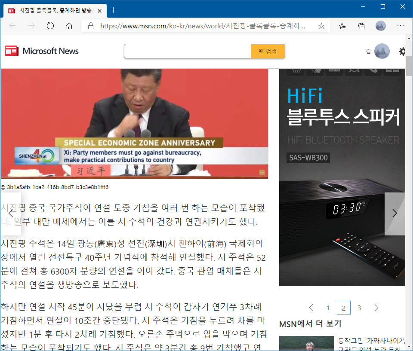Image resolution: width=413 pixels, height=351 pixels.
Task: Open a new browser tab
Action: tap(114, 10)
